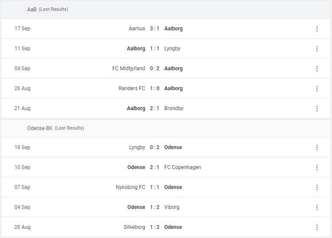The image size is (332, 238).
Task: Click the 07 Sep date
Action: [22, 187]
